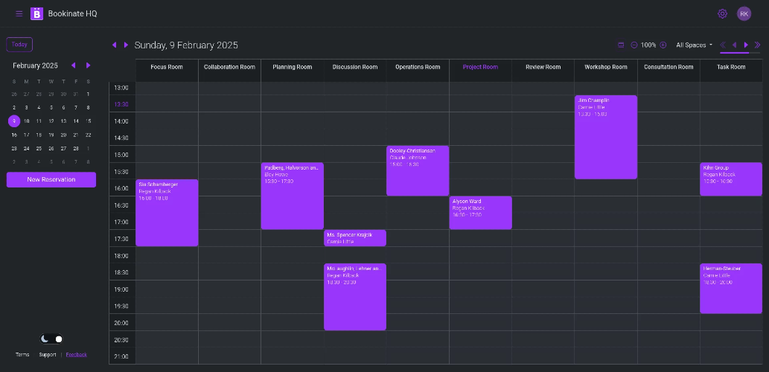Click the Sunday, 9 February 2025 heading
The image size is (769, 372).
[186, 45]
